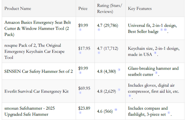The height and width of the screenshot is (125, 187).
Task: Click the Key Features column header
Action: [140, 9]
